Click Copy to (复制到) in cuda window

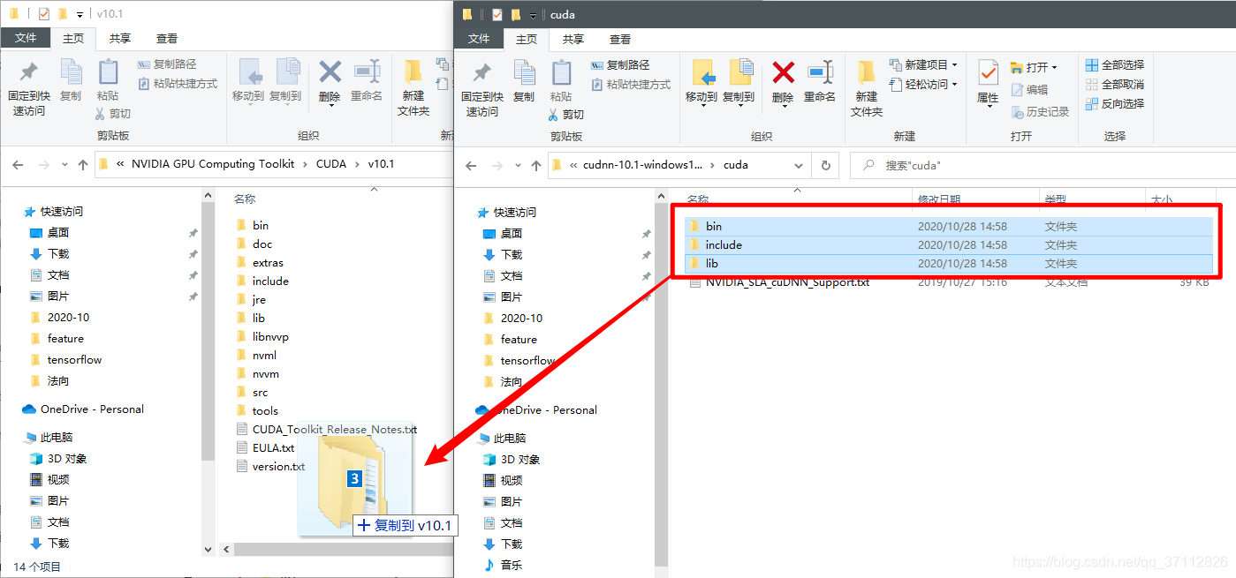(x=739, y=83)
